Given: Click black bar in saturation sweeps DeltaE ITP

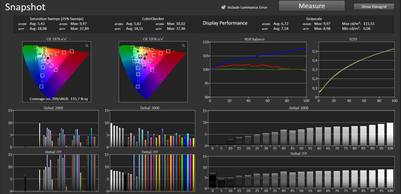Looking at the screenshot, I should click(25, 183).
